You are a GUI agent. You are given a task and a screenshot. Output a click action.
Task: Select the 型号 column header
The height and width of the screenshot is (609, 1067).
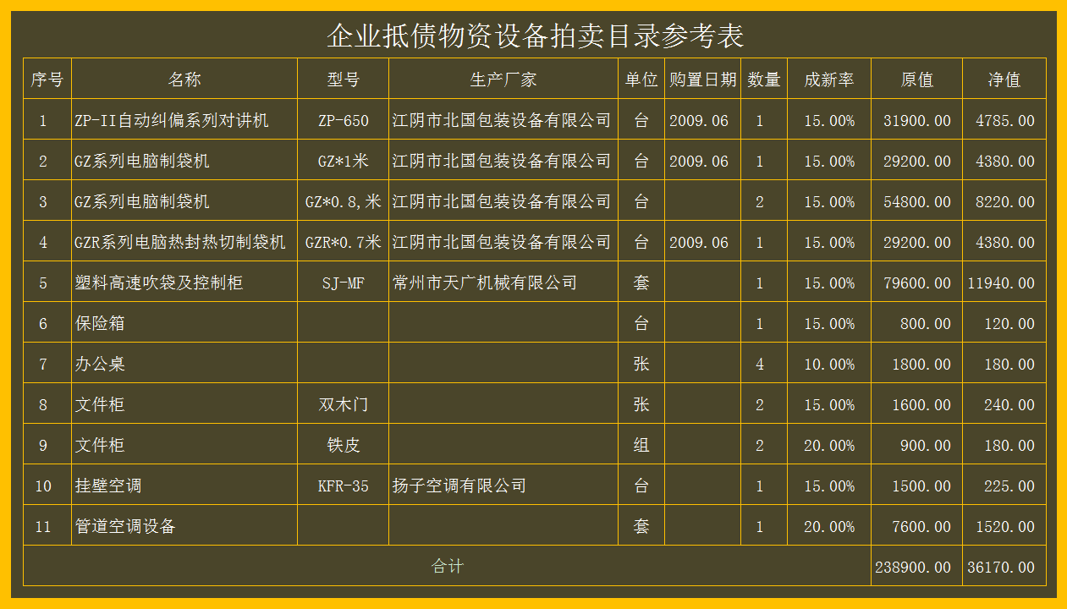click(x=342, y=80)
